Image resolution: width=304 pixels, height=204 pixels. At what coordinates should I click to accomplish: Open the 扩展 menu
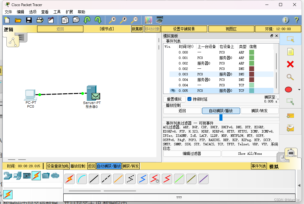(69, 12)
